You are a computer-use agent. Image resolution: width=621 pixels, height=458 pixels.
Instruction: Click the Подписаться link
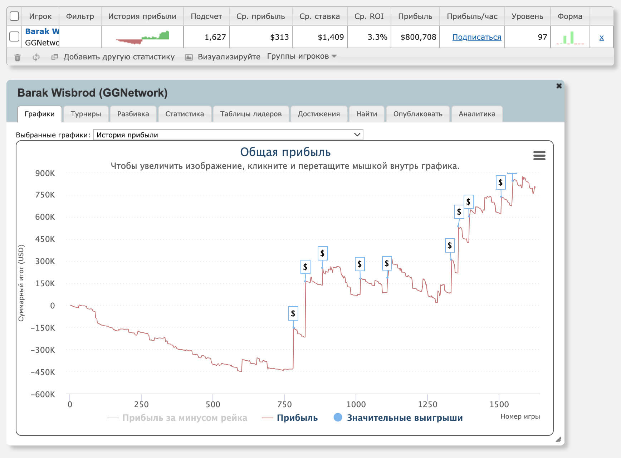click(x=476, y=37)
